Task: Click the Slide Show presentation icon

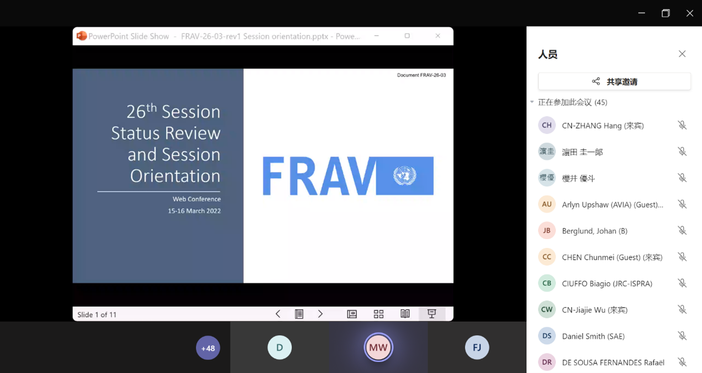Action: 431,314
